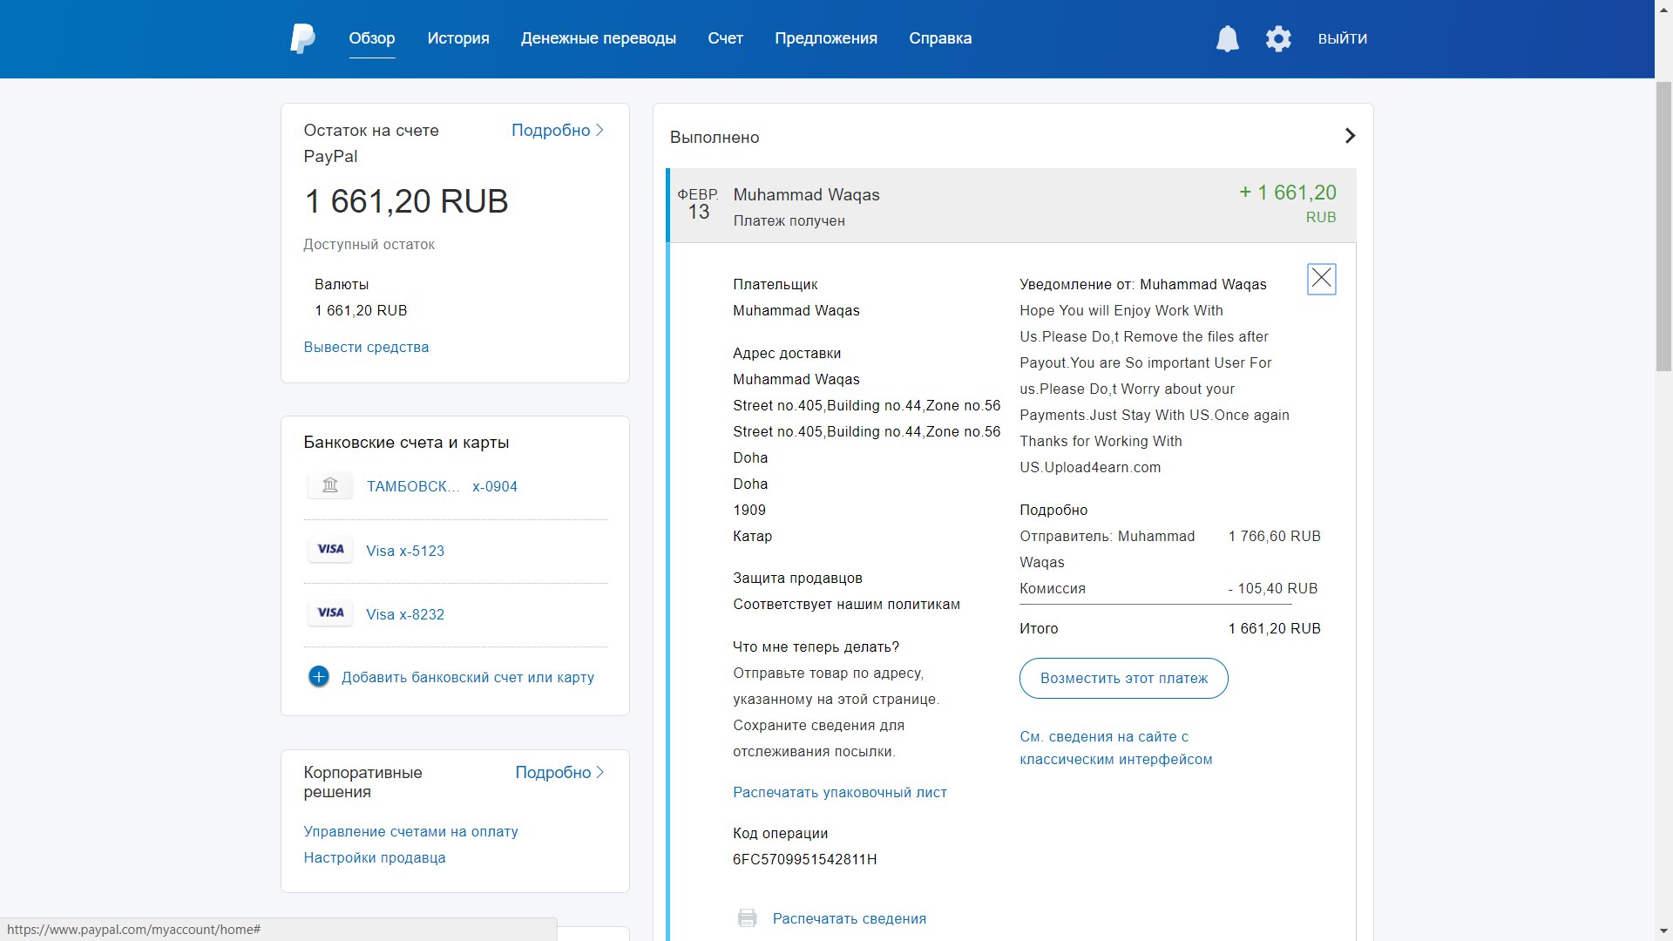Open the Предложения tab

point(826,38)
